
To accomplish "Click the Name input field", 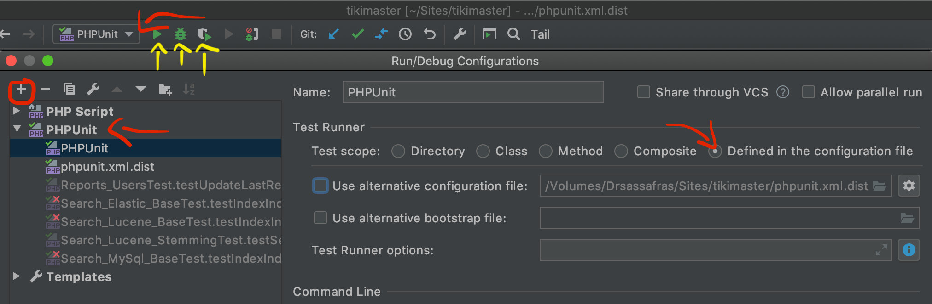I will tap(473, 92).
